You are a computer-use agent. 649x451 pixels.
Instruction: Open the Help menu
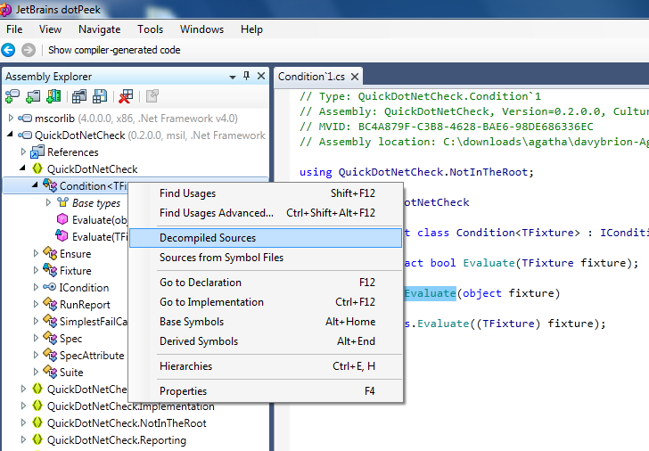point(251,29)
